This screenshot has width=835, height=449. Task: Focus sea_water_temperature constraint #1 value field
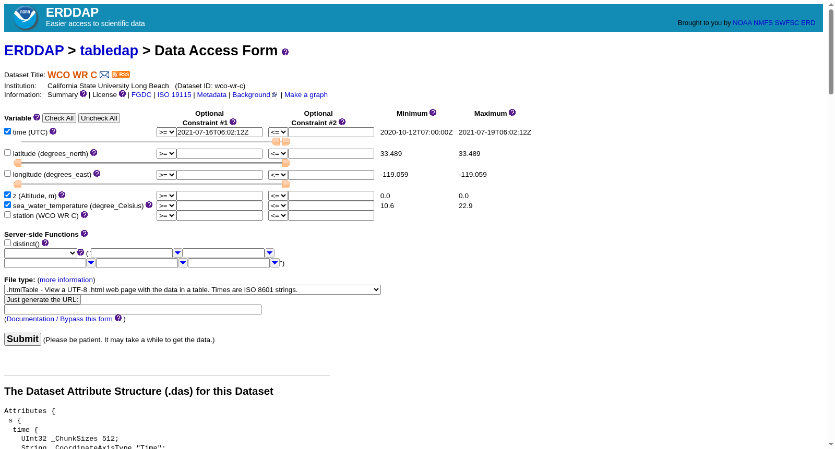tap(219, 206)
